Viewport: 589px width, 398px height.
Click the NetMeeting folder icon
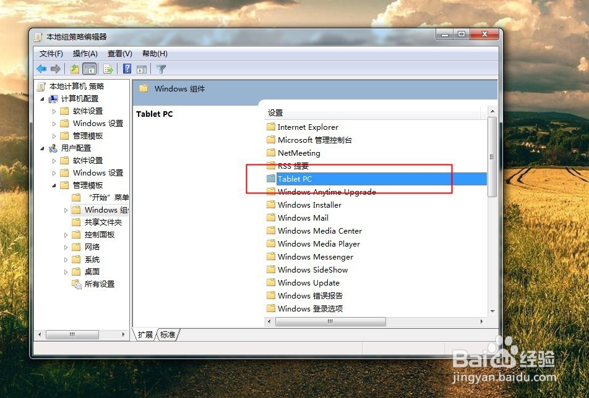(x=271, y=153)
